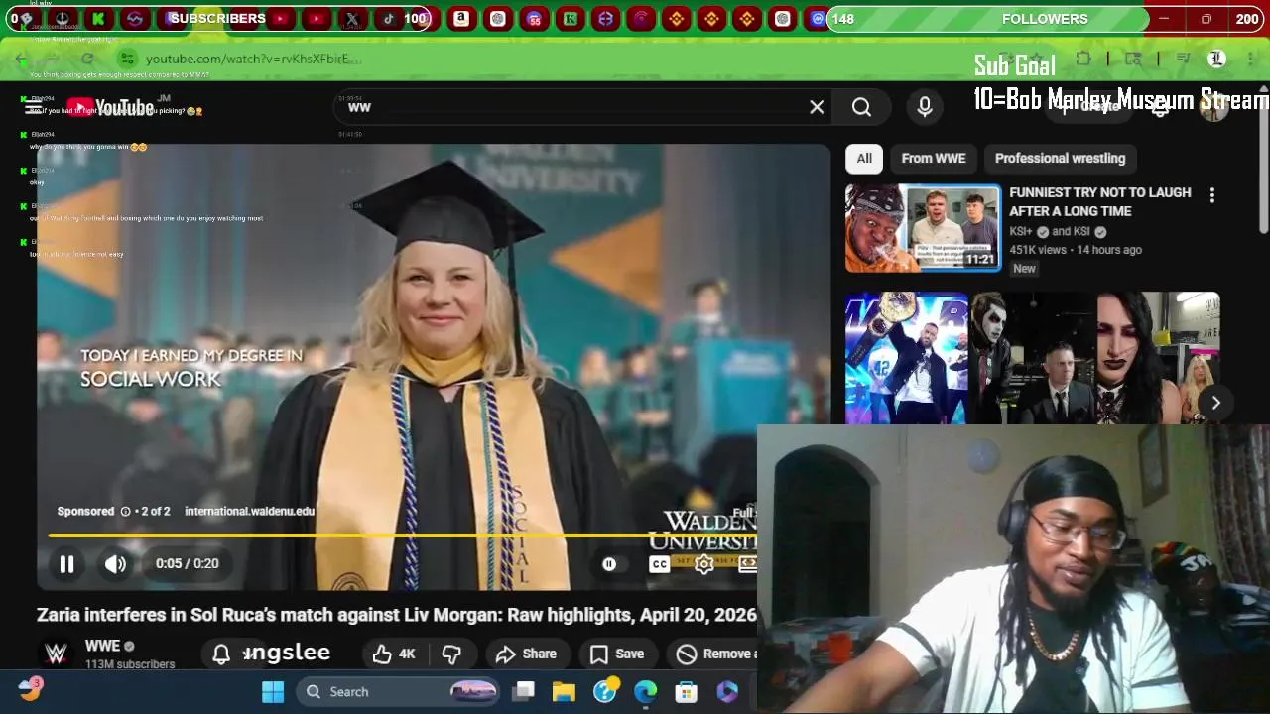Image resolution: width=1270 pixels, height=714 pixels.
Task: Switch to theater mode in the player
Action: (747, 564)
